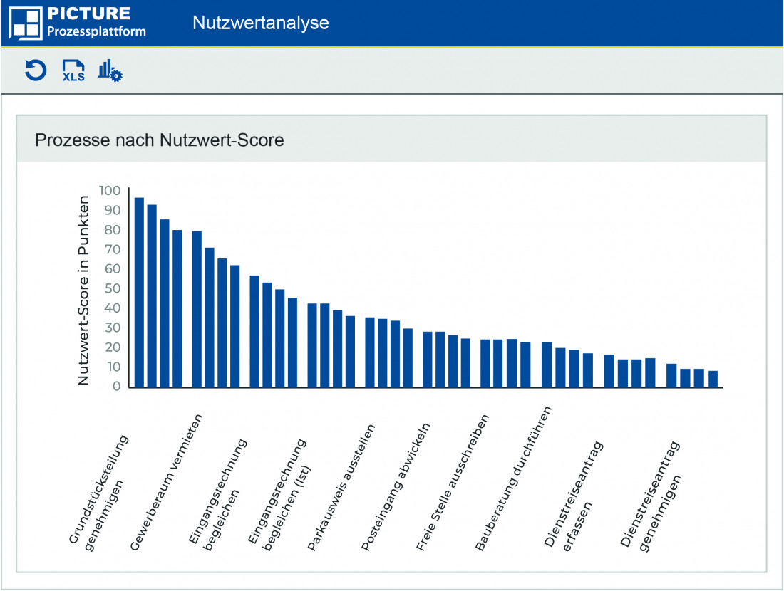Image resolution: width=784 pixels, height=591 pixels.
Task: Open chart settings via the bar-chart gear icon
Action: pos(108,71)
